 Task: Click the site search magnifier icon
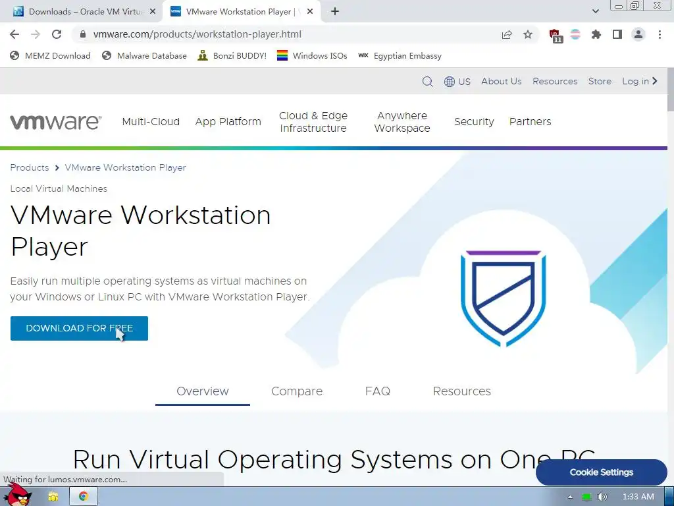coord(427,81)
